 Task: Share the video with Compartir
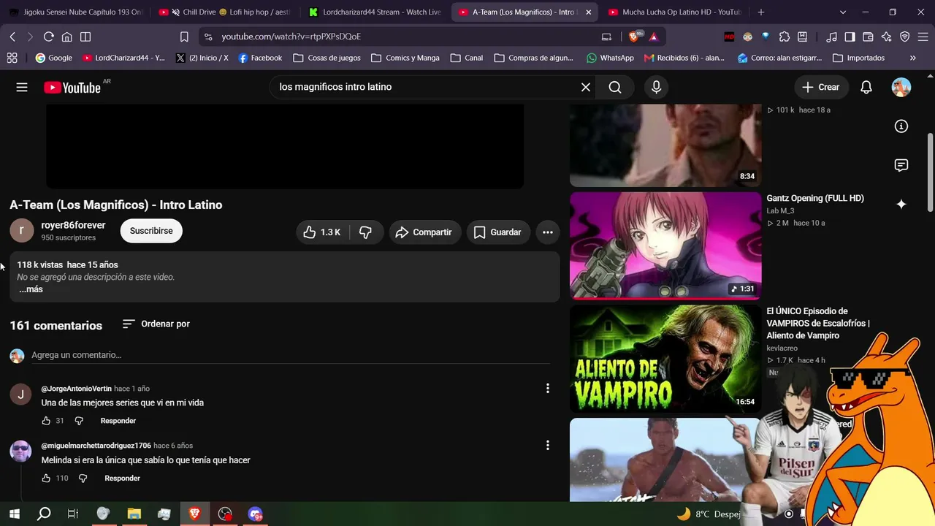point(424,232)
